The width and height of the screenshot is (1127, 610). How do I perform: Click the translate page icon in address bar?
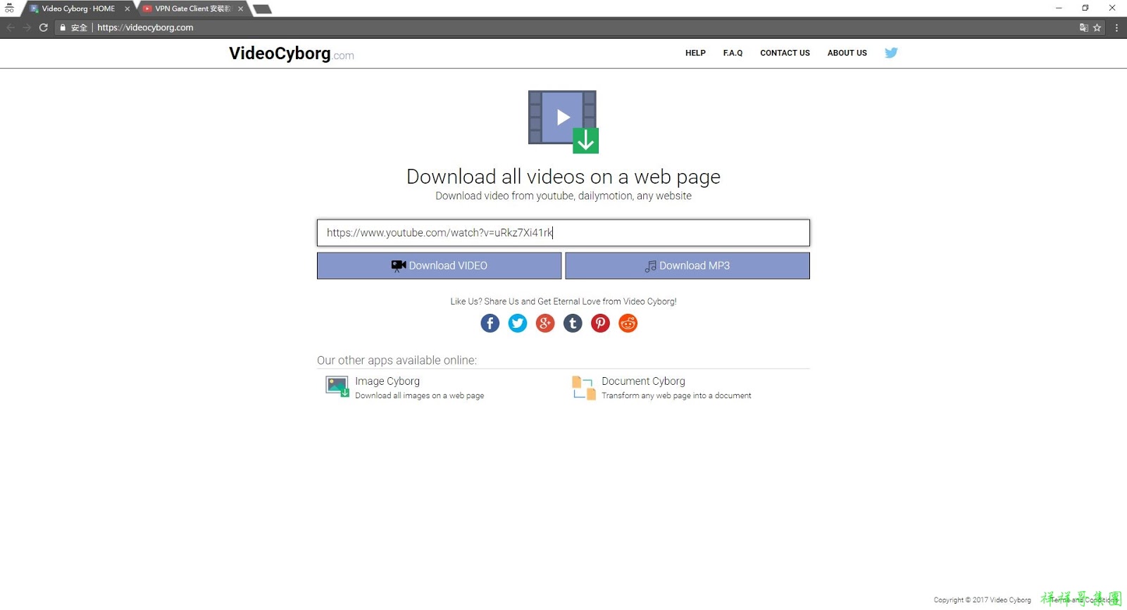coord(1084,27)
